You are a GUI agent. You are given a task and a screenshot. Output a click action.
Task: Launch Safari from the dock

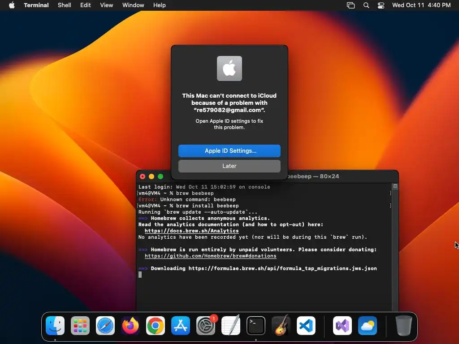[105, 326]
